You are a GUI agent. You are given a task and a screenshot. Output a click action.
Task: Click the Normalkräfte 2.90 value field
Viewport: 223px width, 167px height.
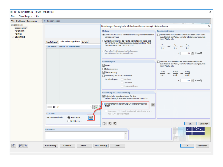tap(186, 53)
